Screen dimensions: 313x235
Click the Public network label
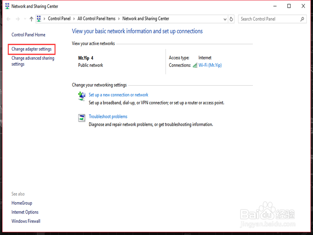coord(91,65)
